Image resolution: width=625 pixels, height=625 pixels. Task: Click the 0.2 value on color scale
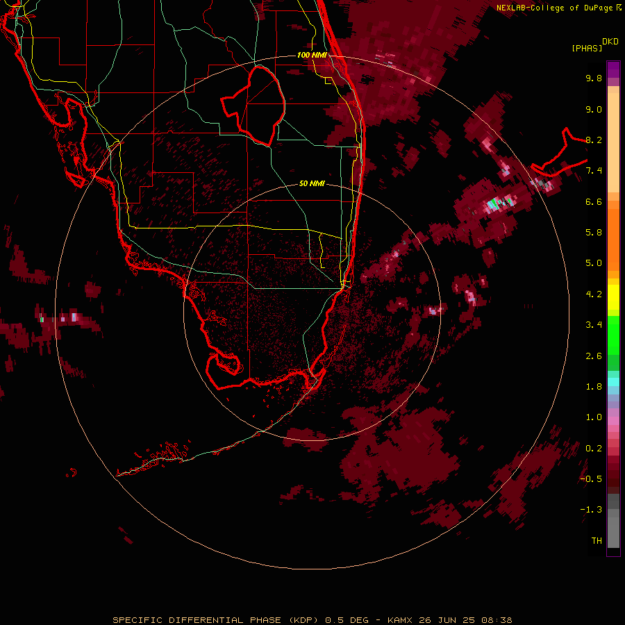pos(594,449)
